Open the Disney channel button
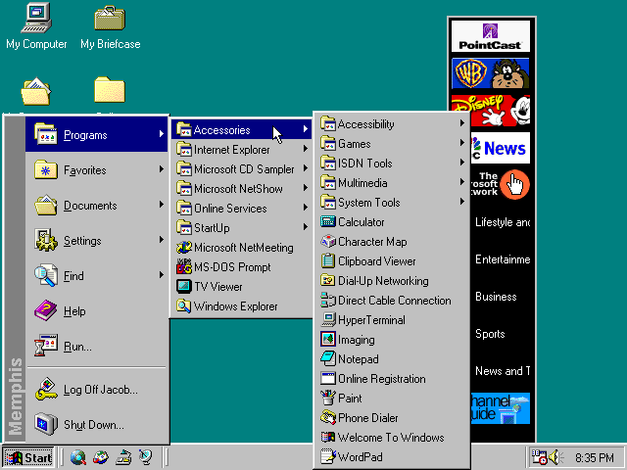The image size is (627, 470). click(491, 111)
